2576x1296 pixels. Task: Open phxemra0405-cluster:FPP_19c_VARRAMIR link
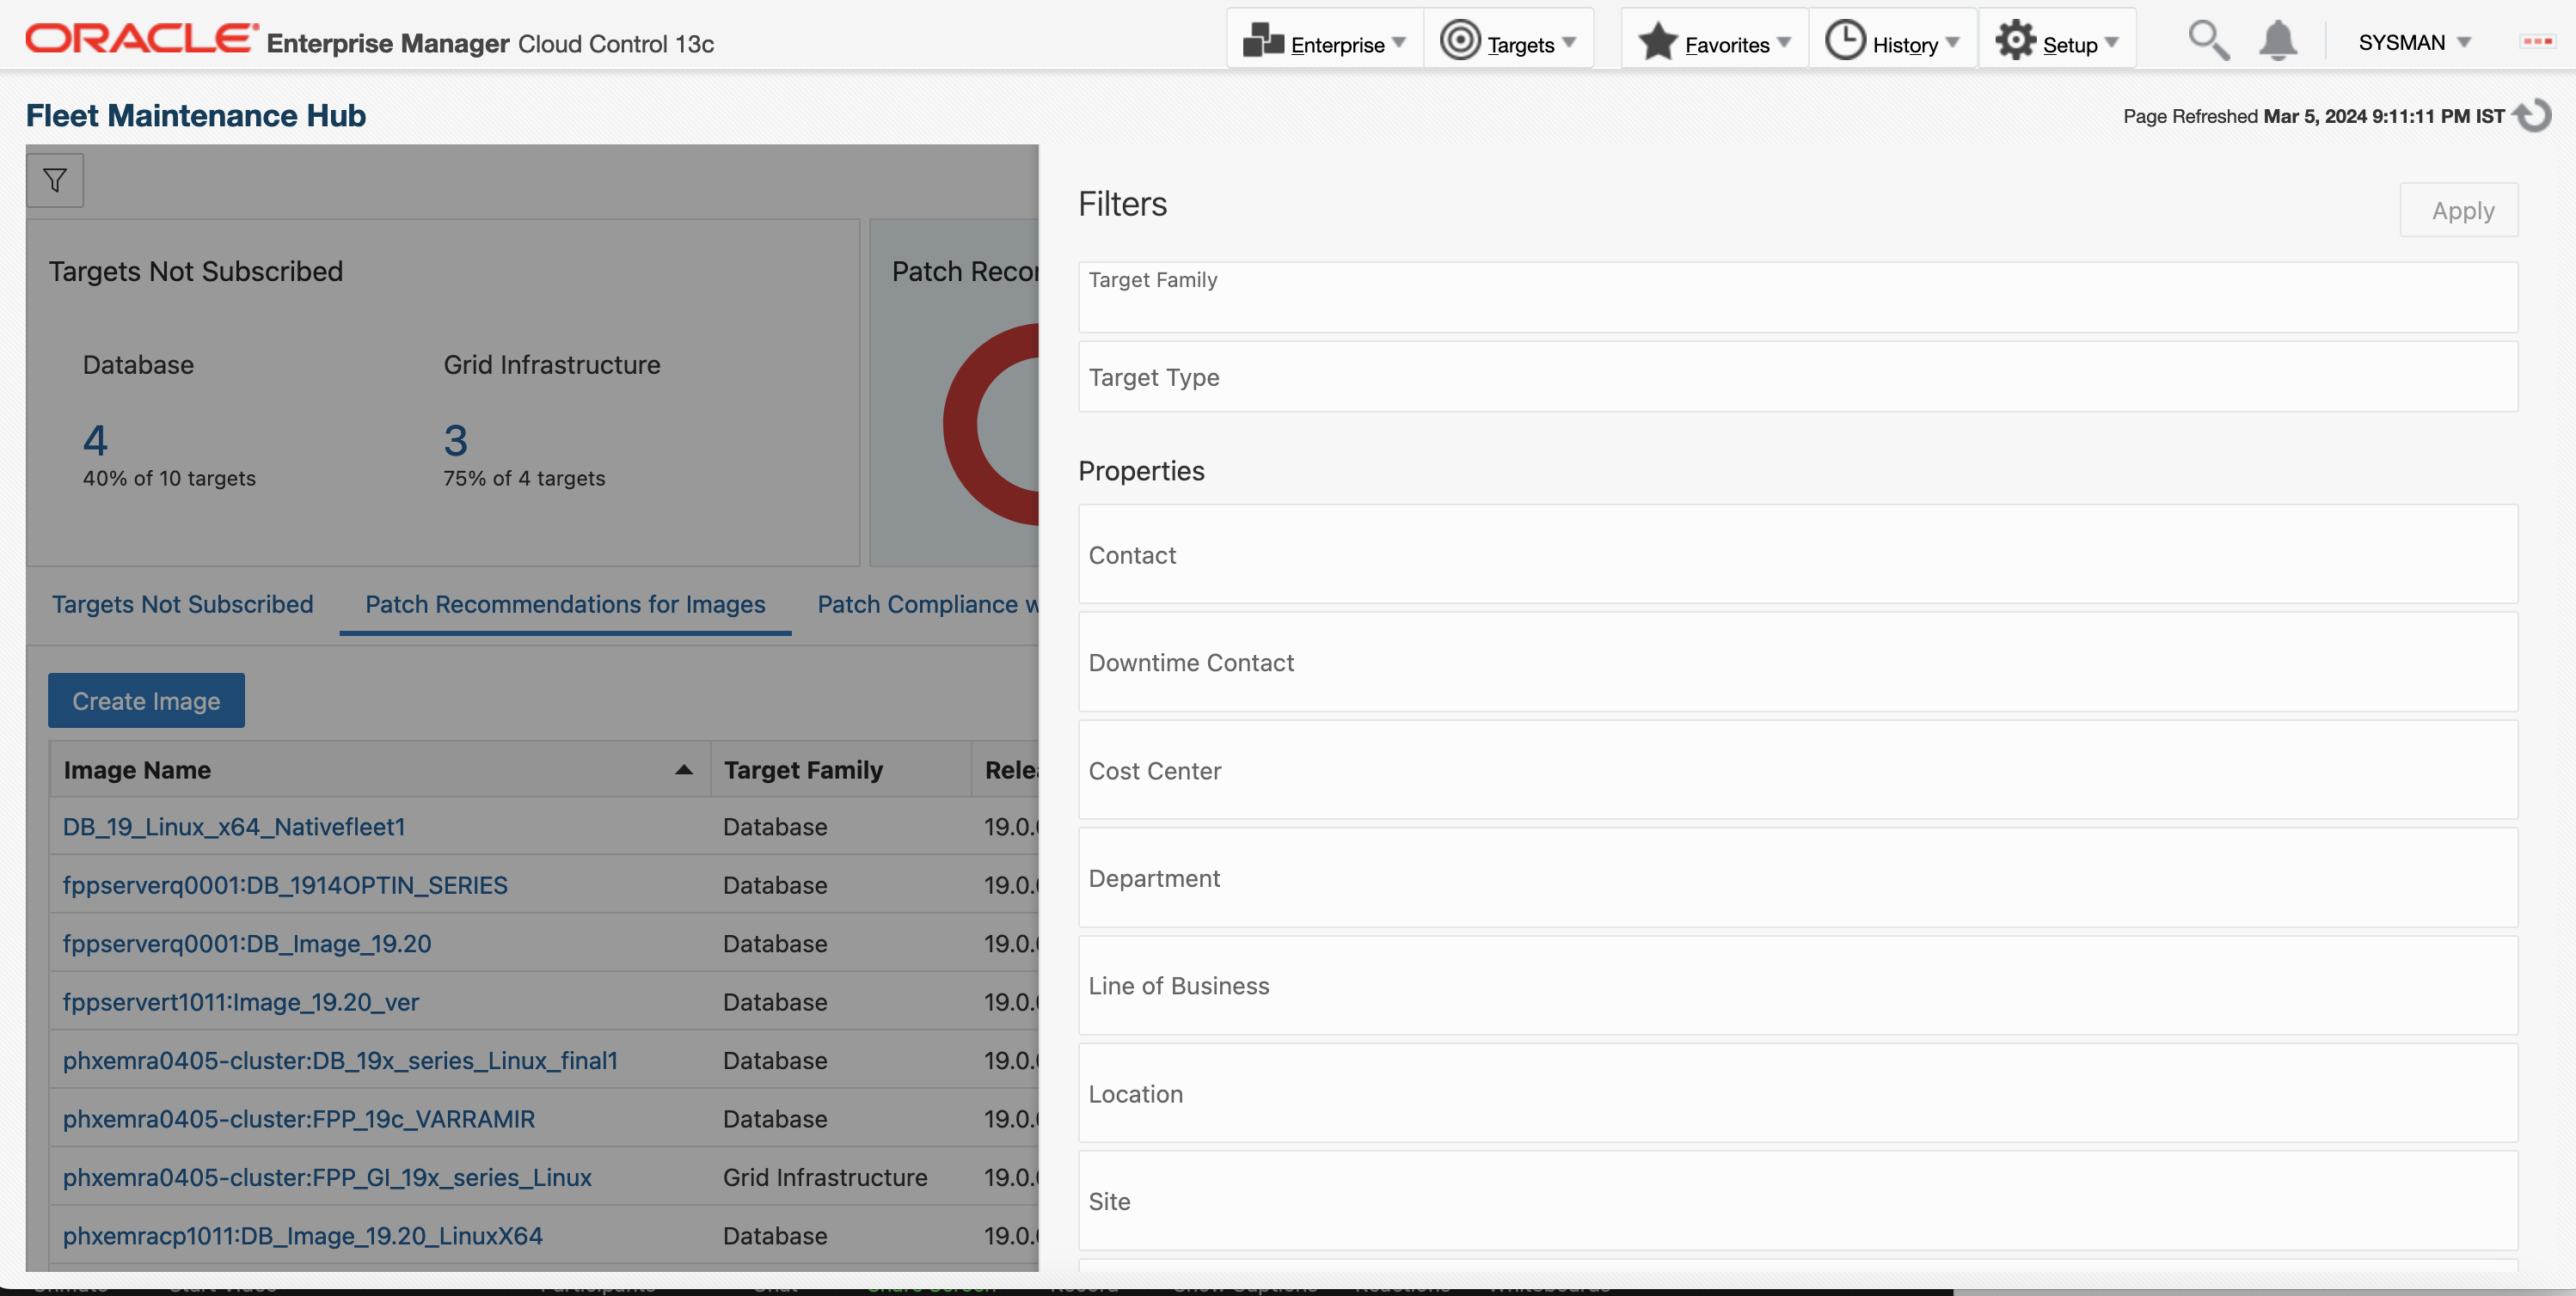299,1119
